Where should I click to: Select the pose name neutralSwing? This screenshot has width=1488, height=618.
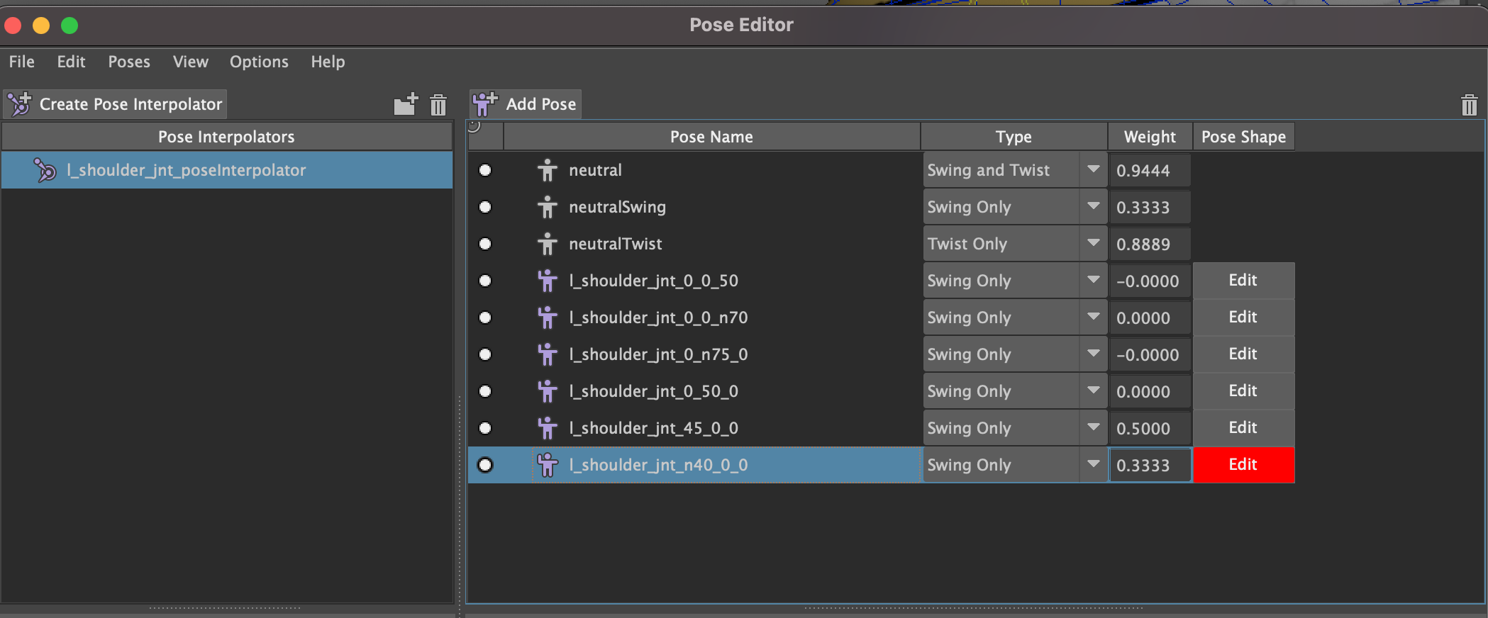(x=617, y=207)
